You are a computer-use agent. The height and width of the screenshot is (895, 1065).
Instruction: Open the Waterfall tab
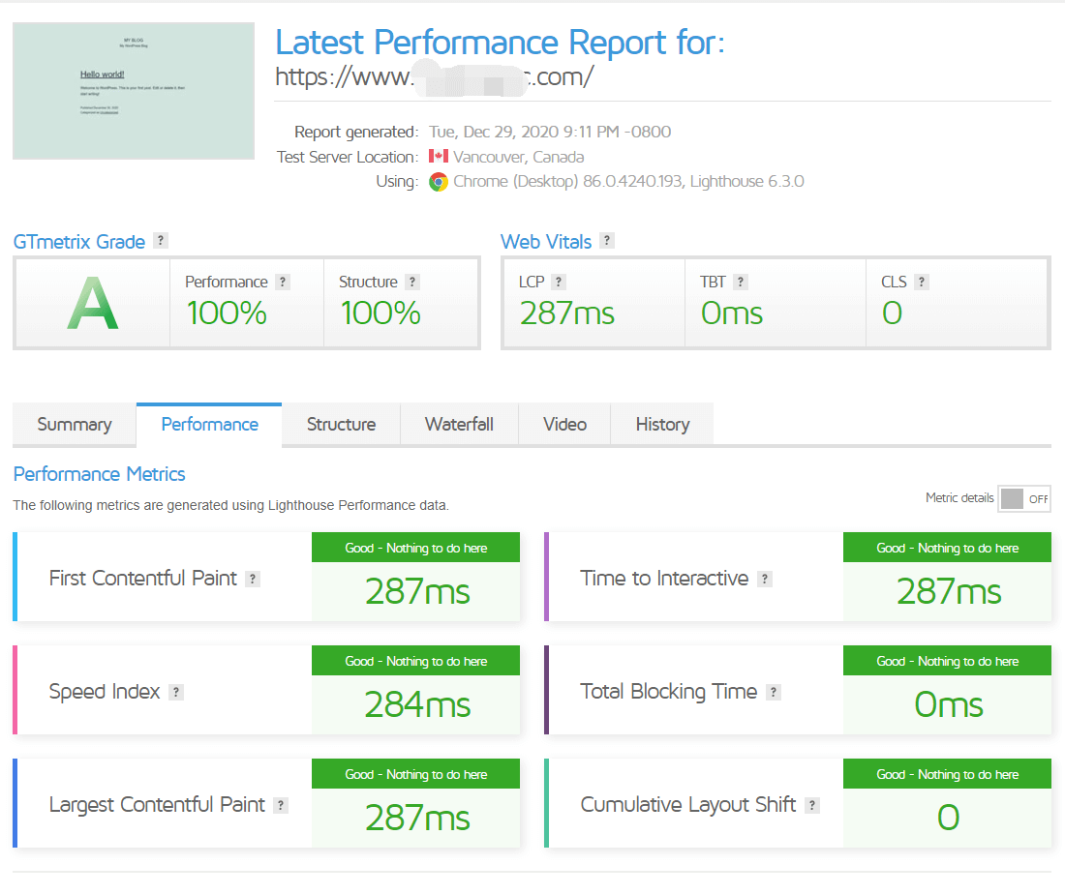click(x=459, y=424)
